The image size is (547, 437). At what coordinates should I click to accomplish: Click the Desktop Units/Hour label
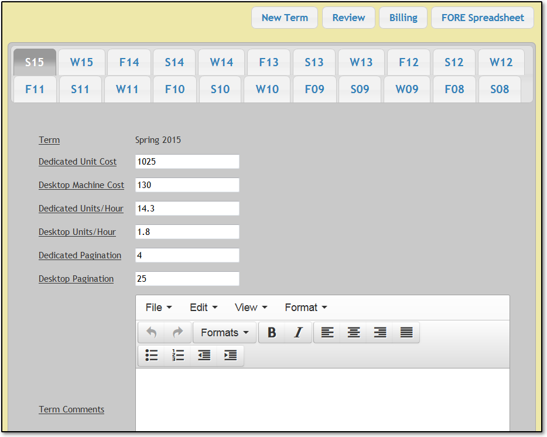(x=77, y=232)
